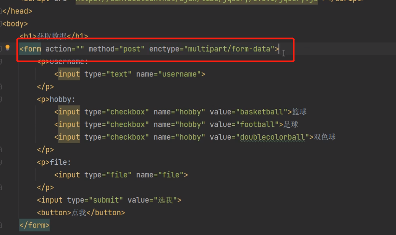Click the 点我 button text
The height and width of the screenshot is (235, 396).
tap(79, 213)
